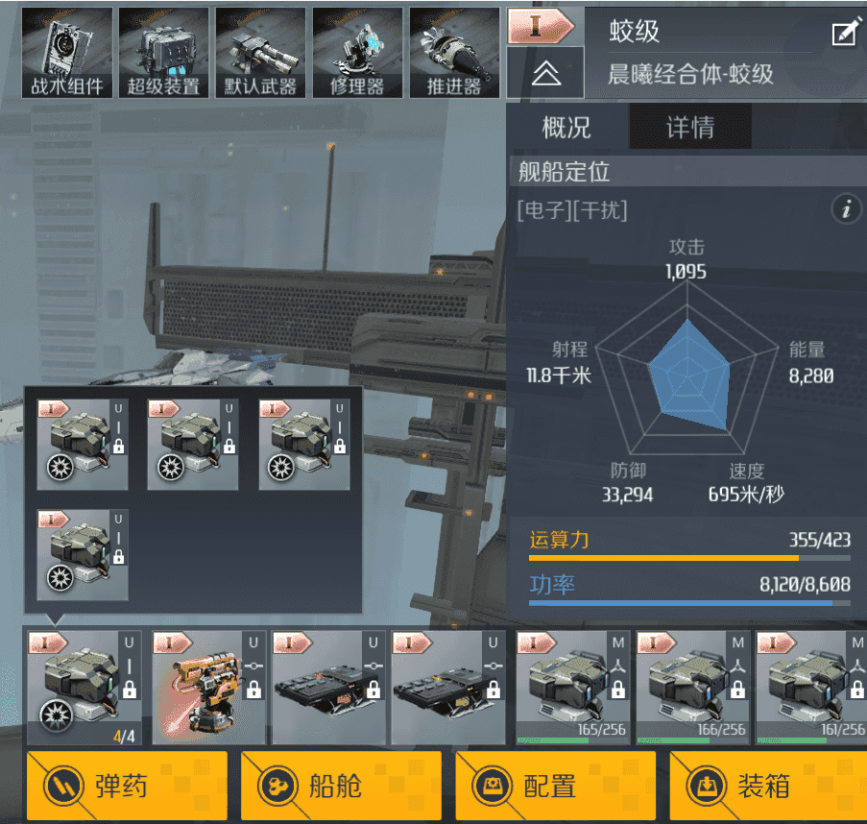Image resolution: width=867 pixels, height=824 pixels.
Task: Open the 修理器 repairer category
Action: point(357,53)
